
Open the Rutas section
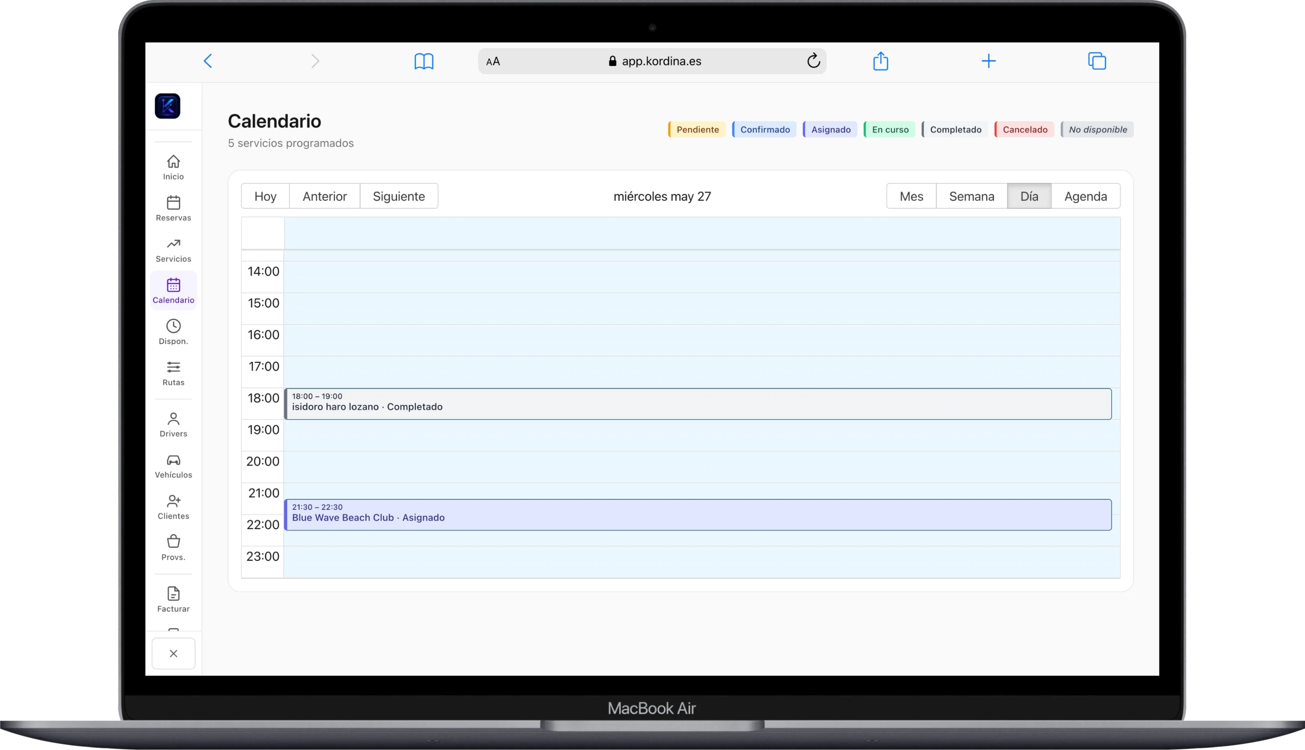point(173,374)
